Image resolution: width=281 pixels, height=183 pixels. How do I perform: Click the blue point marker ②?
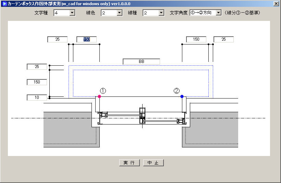[182, 97]
